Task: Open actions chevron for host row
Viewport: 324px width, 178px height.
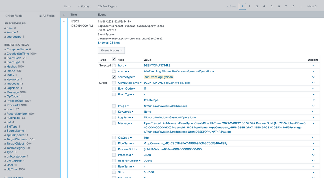Action: [x=313, y=65]
